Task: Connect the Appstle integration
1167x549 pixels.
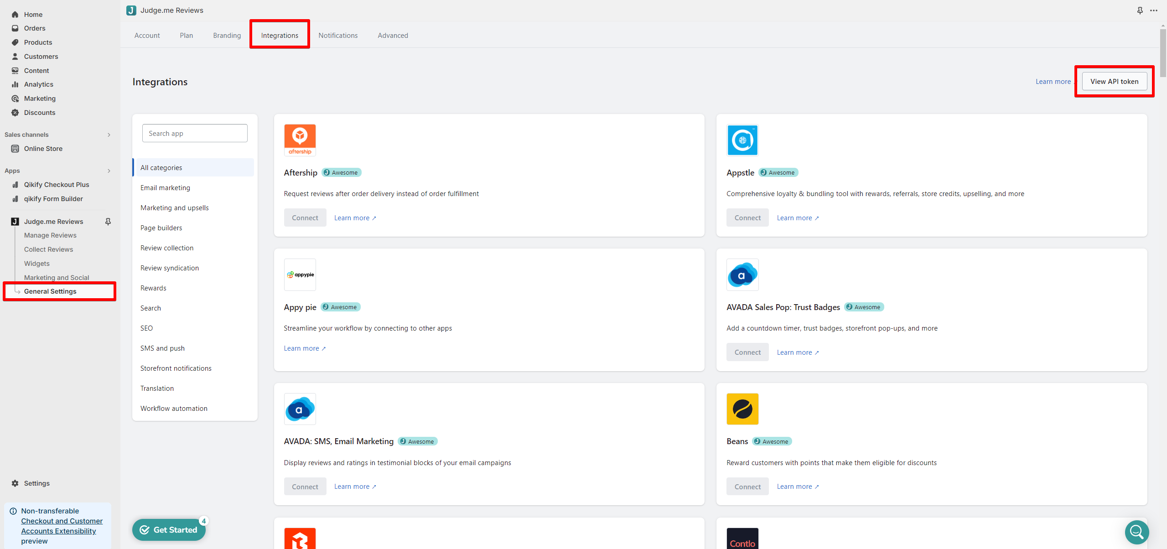Action: [x=747, y=218]
